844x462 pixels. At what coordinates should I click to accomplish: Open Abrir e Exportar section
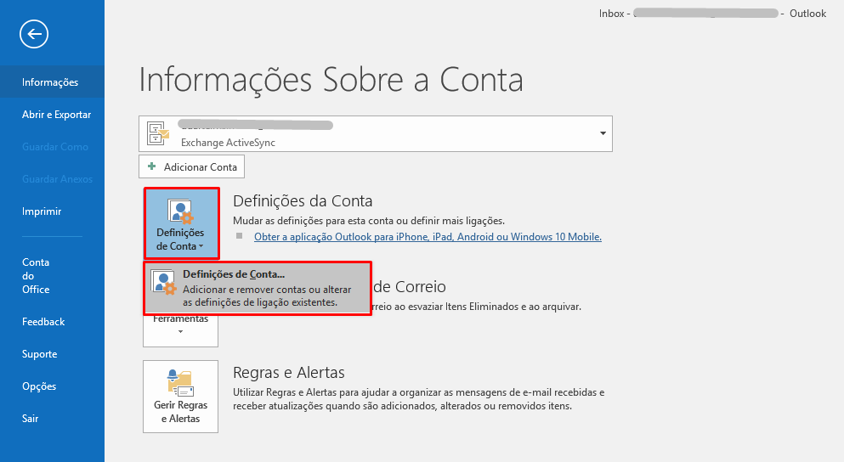coord(56,115)
